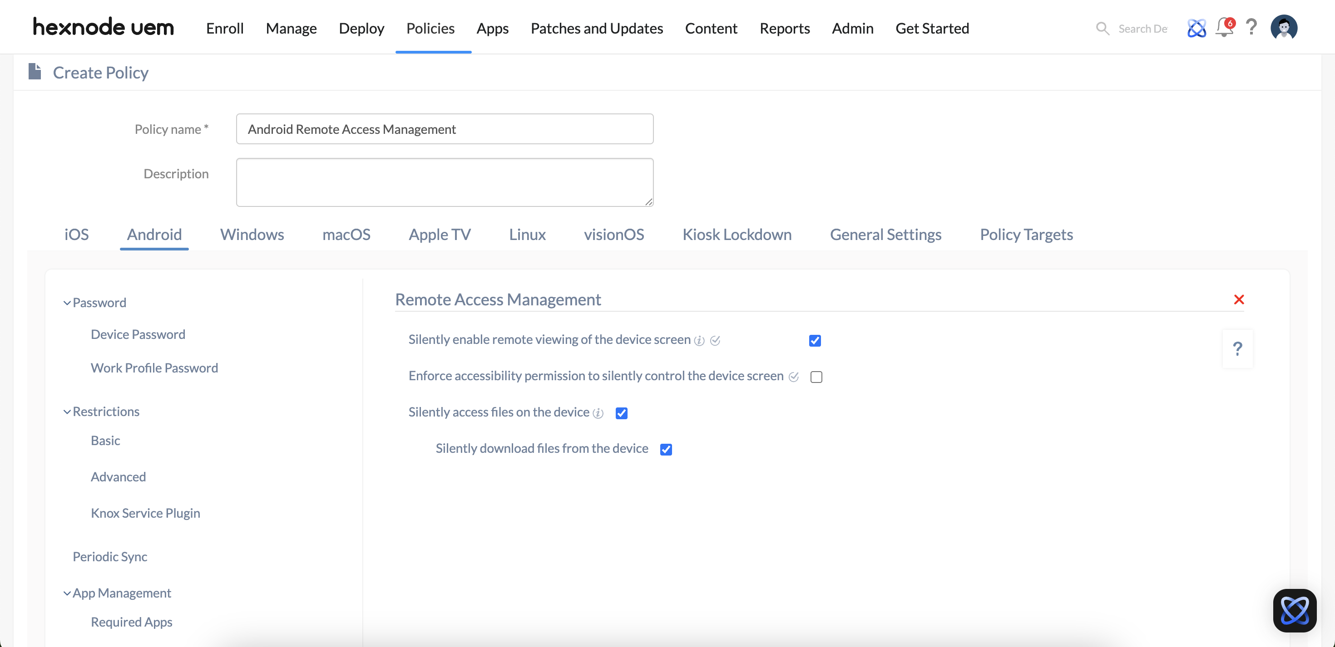Switch to the iOS tab
This screenshot has width=1335, height=647.
(77, 234)
